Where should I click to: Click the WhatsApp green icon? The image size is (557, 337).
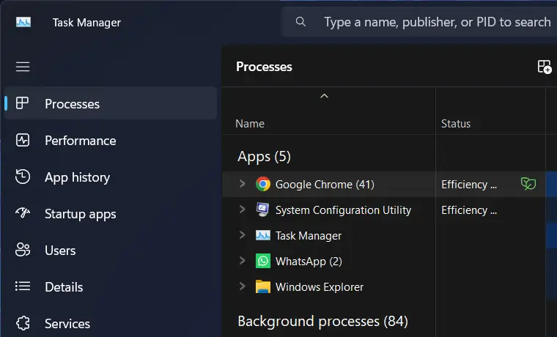[263, 261]
